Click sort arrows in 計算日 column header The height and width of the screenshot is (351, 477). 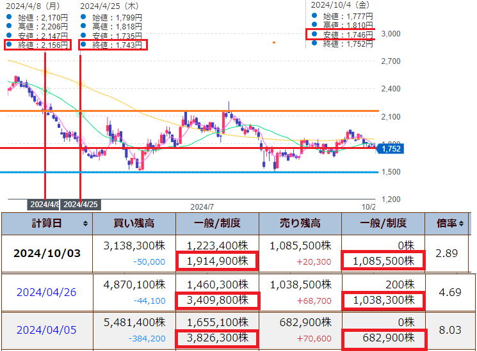[x=85, y=224]
